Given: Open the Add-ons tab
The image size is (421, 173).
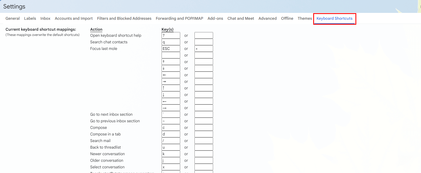Looking at the screenshot, I should (215, 18).
